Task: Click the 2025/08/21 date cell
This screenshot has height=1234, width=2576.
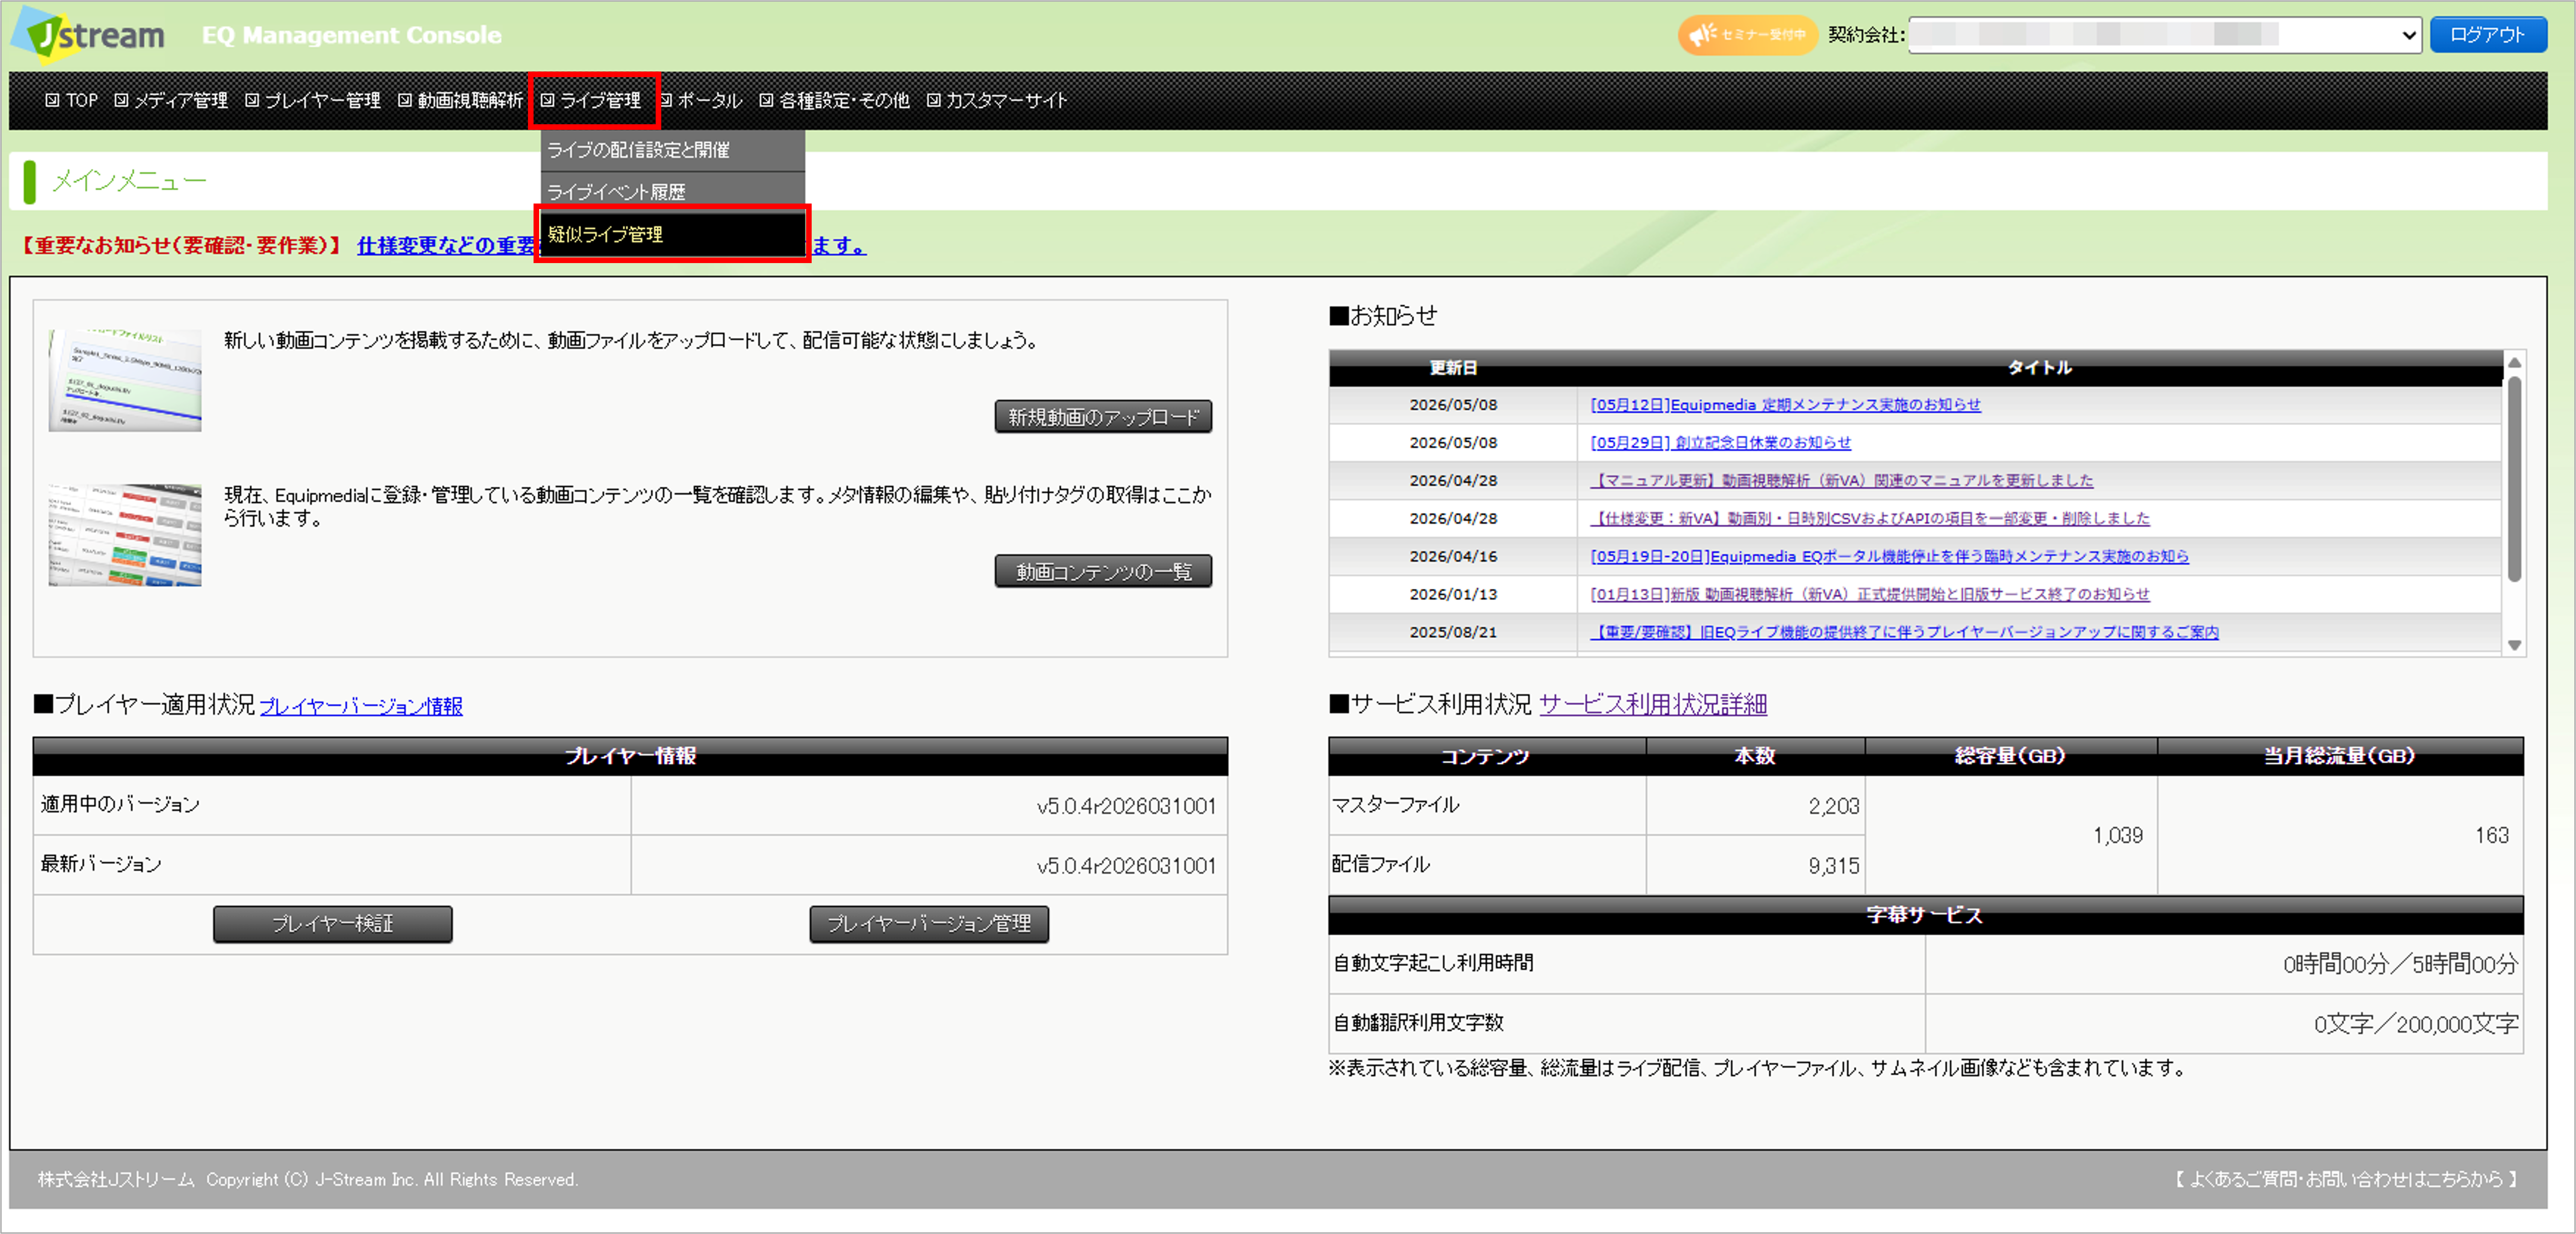Action: tap(1453, 633)
